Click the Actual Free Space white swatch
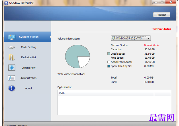 pyautogui.click(x=109, y=62)
